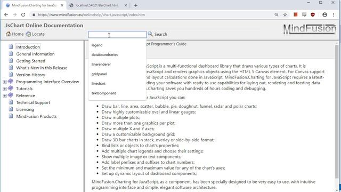Click the browser Forward arrow
Image resolution: width=341 pixels, height=192 pixels.
[14, 14]
